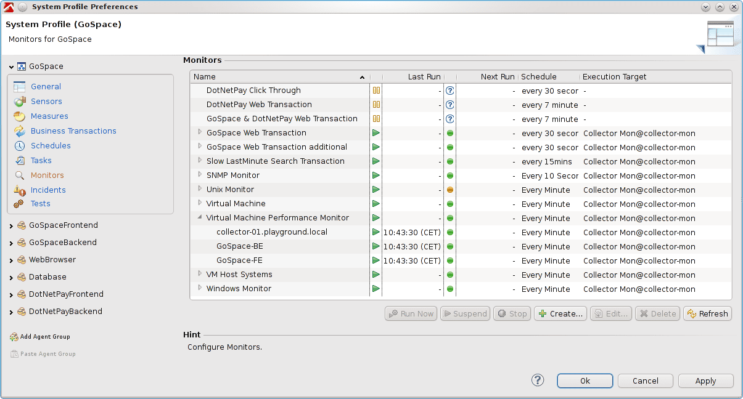Viewport: 743px width, 399px height.
Task: Click the unknown status icon for DotNetPay Click Through
Action: pos(450,91)
